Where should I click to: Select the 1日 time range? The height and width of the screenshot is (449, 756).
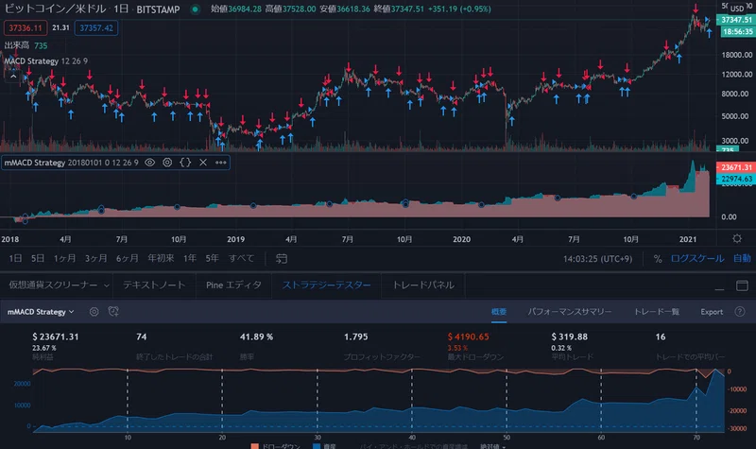pyautogui.click(x=15, y=258)
